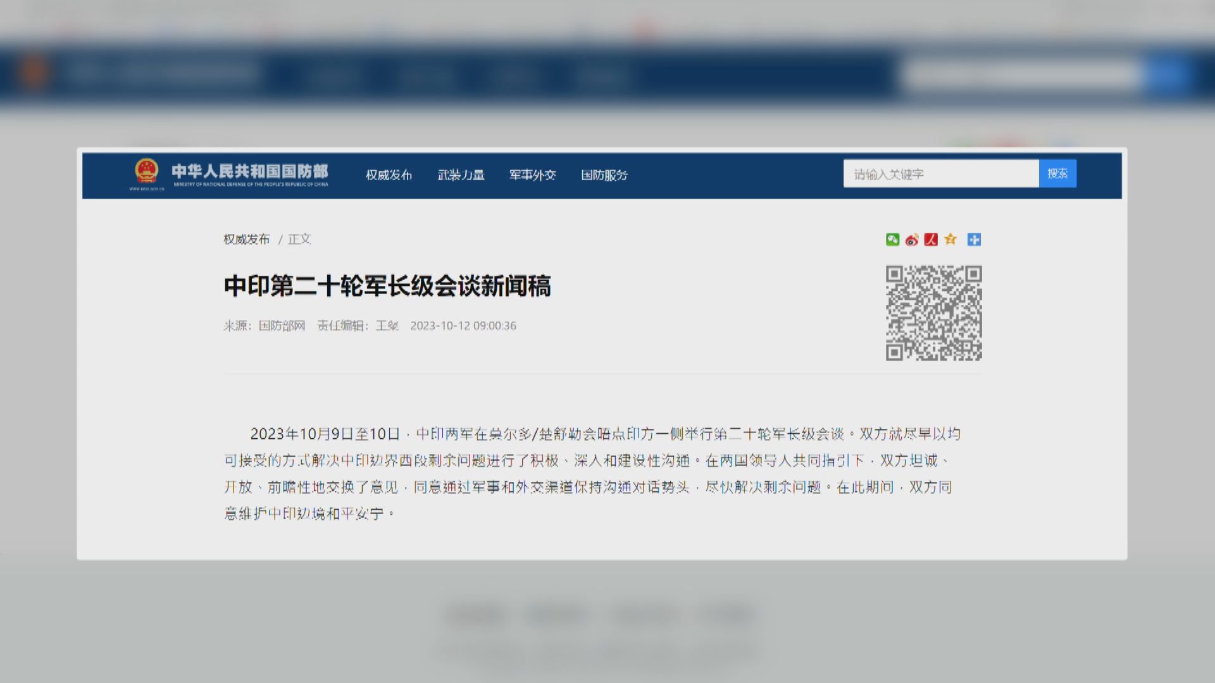Open more sharing options with blue plus icon
This screenshot has height=683, width=1215.
click(x=975, y=240)
